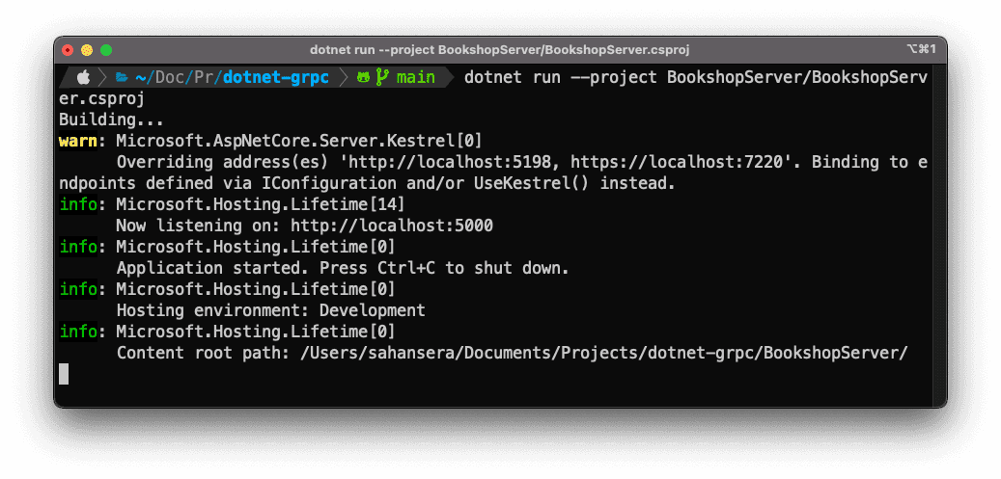Click the GitHub cat icon in prompt
This screenshot has width=1001, height=479.
(364, 78)
